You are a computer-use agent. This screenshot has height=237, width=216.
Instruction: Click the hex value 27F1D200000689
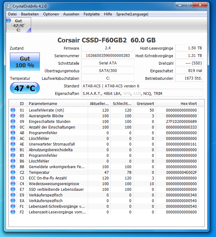tap(181, 122)
